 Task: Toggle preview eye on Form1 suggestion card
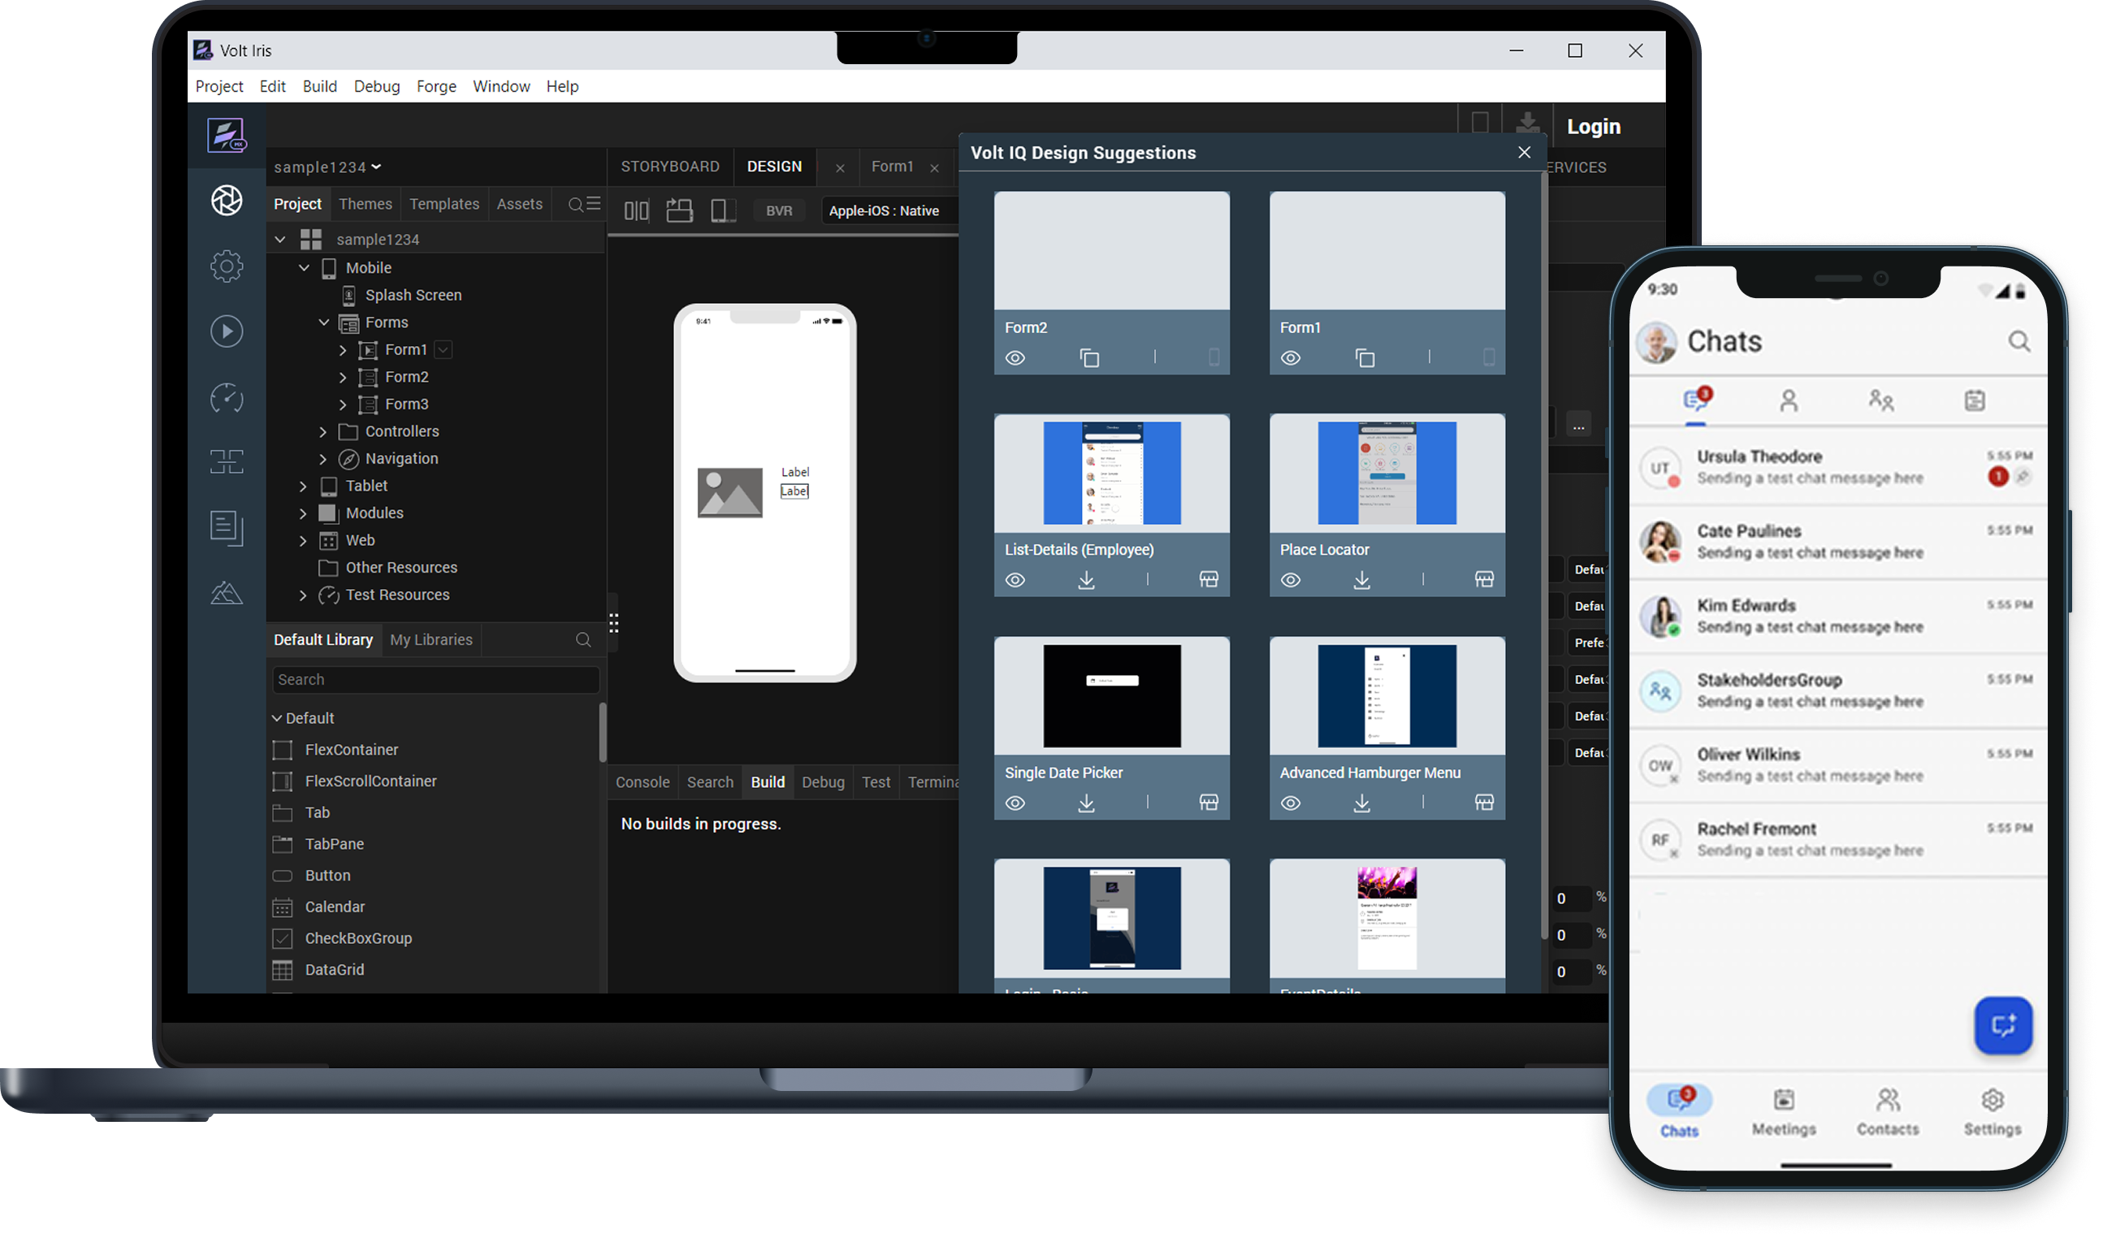click(1290, 358)
